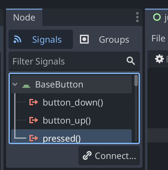Click the gear icon in the right panel

tap(159, 59)
